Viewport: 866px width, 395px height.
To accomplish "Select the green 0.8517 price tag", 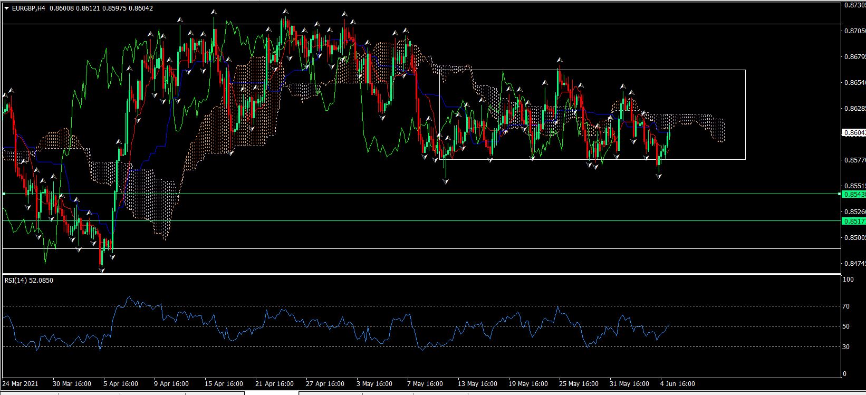I will [854, 221].
